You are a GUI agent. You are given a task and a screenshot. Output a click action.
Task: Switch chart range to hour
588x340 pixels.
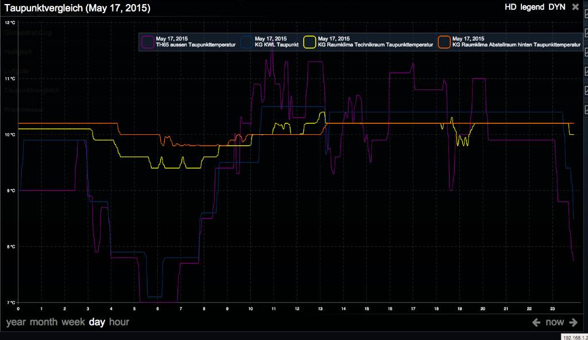click(x=119, y=322)
